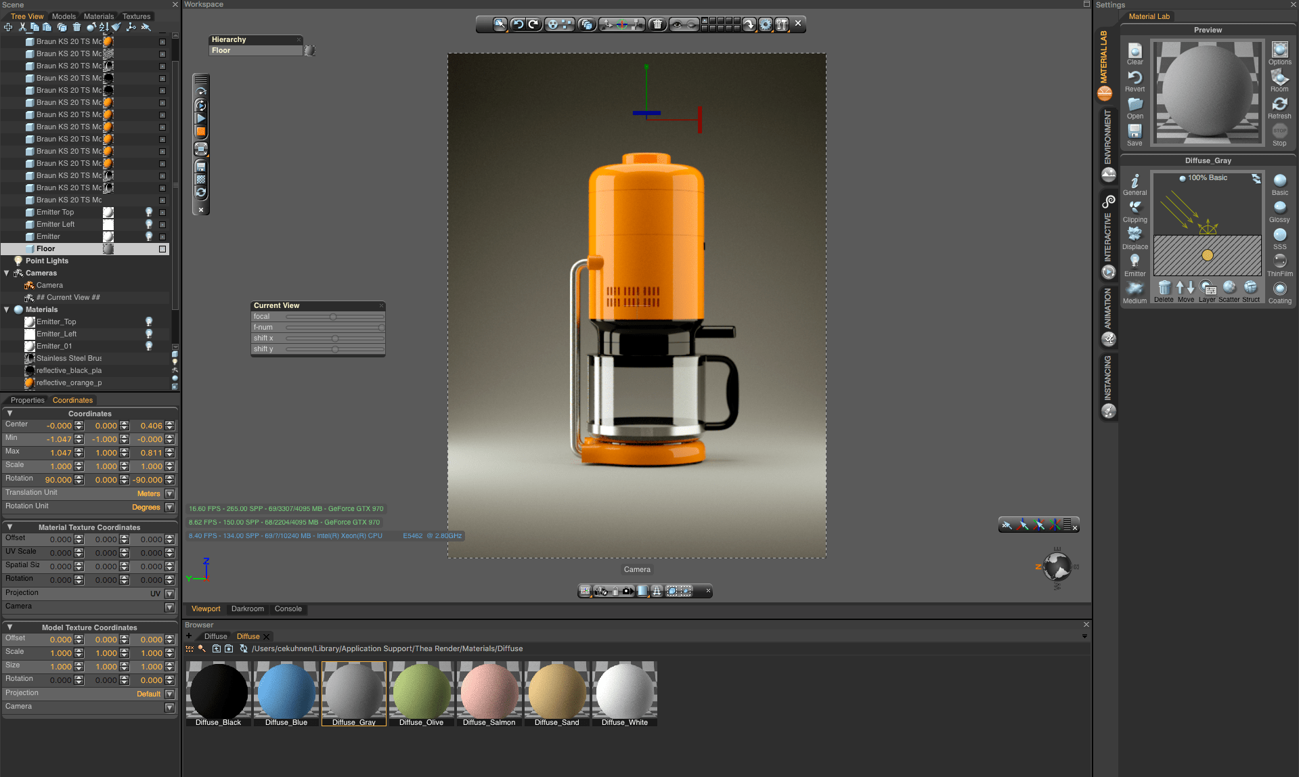Toggle the Emitter Top row checkbox
This screenshot has width=1299, height=777.
[162, 213]
